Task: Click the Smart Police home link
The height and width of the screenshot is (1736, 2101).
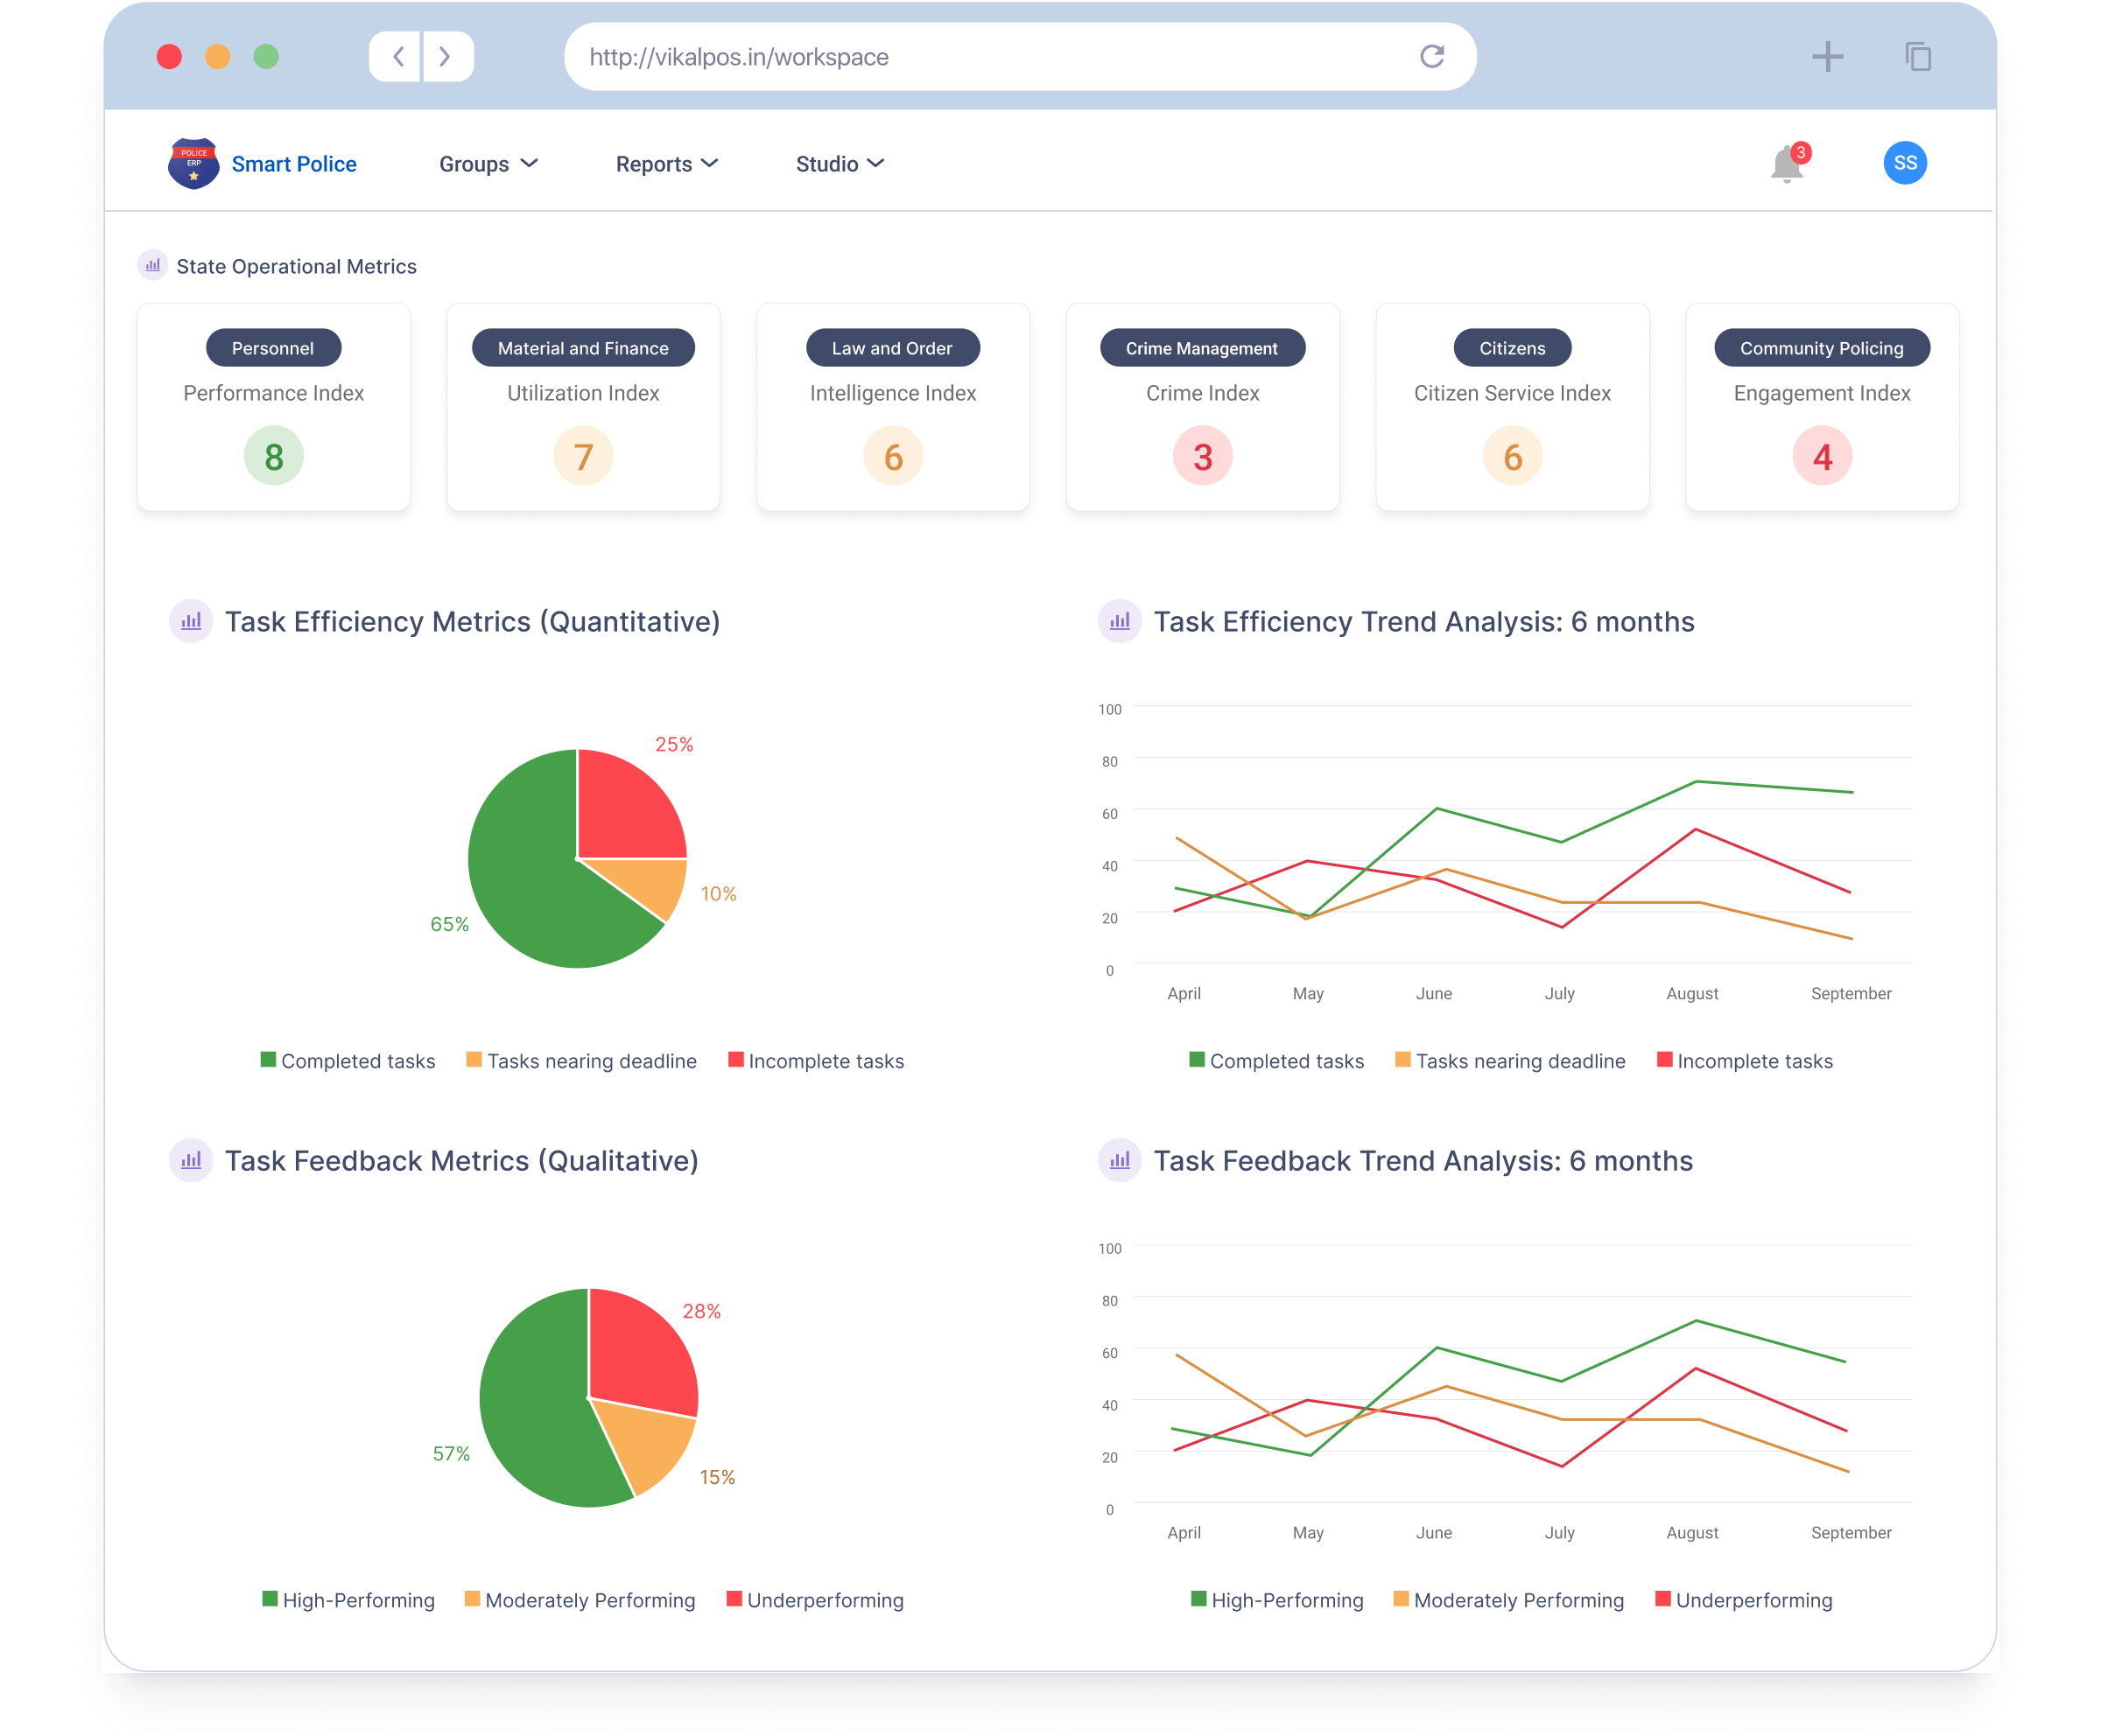Action: pyautogui.click(x=293, y=164)
